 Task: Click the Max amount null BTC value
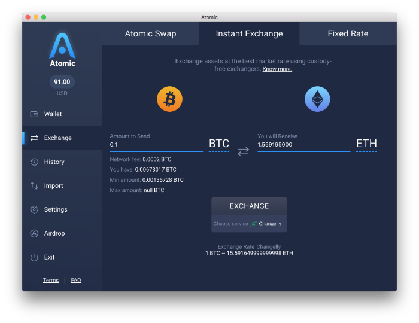[154, 190]
